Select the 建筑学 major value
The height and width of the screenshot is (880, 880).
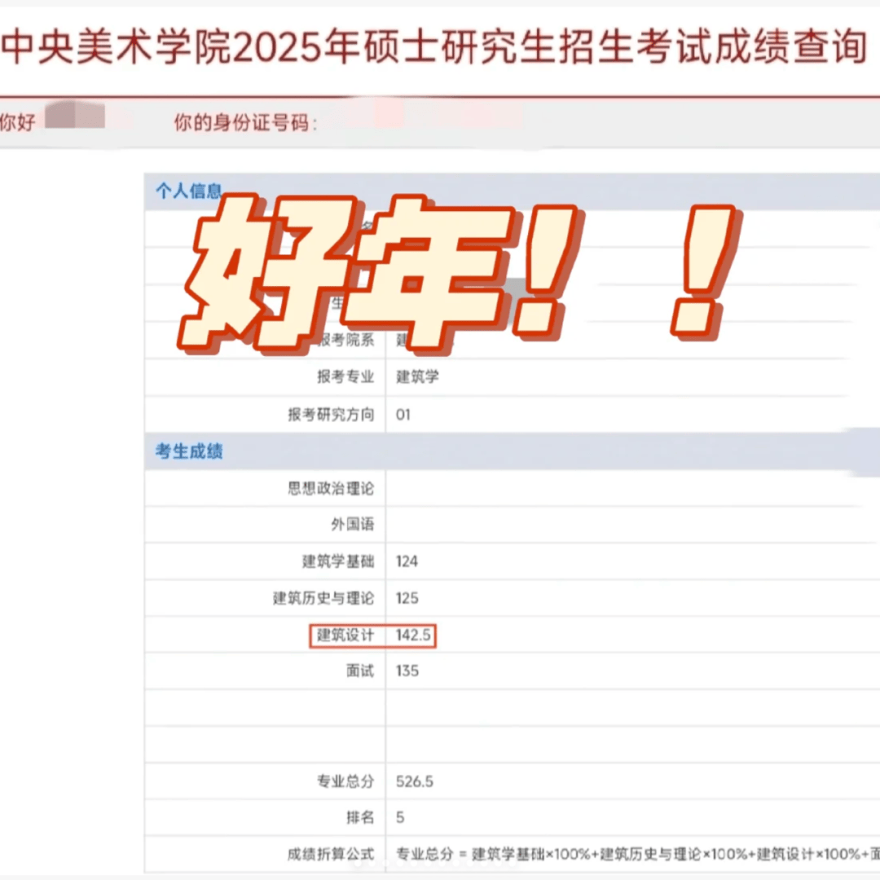click(x=417, y=376)
